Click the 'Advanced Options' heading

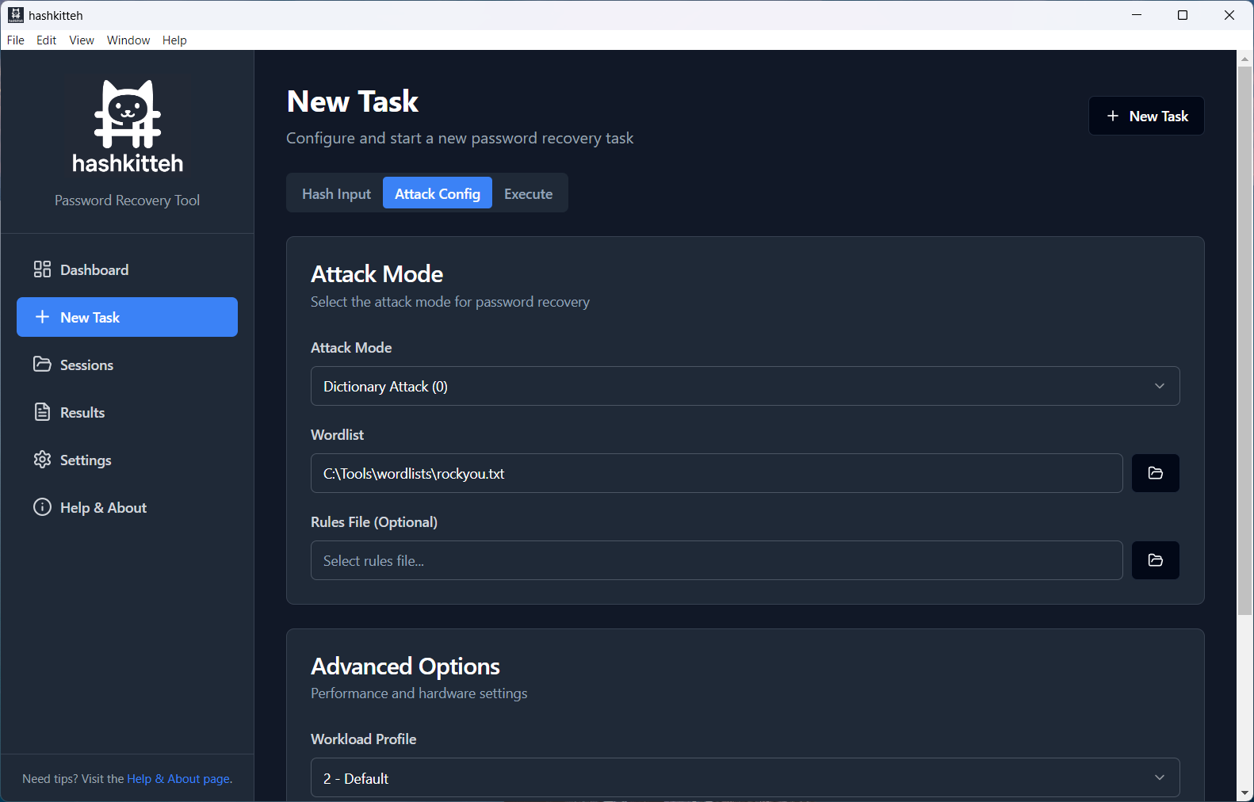pyautogui.click(x=405, y=666)
